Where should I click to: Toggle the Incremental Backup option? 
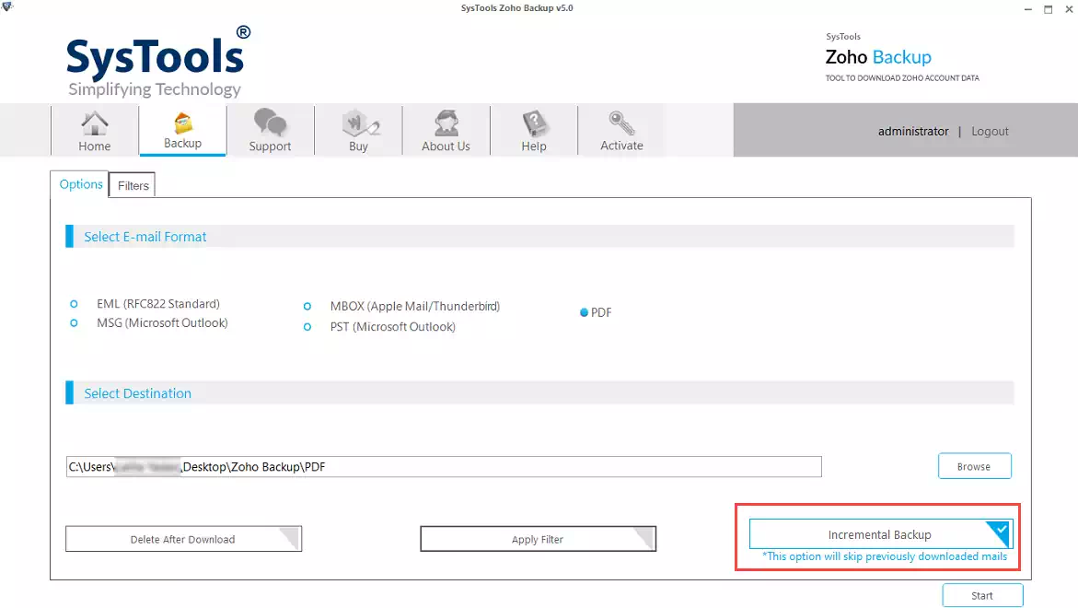tap(881, 534)
